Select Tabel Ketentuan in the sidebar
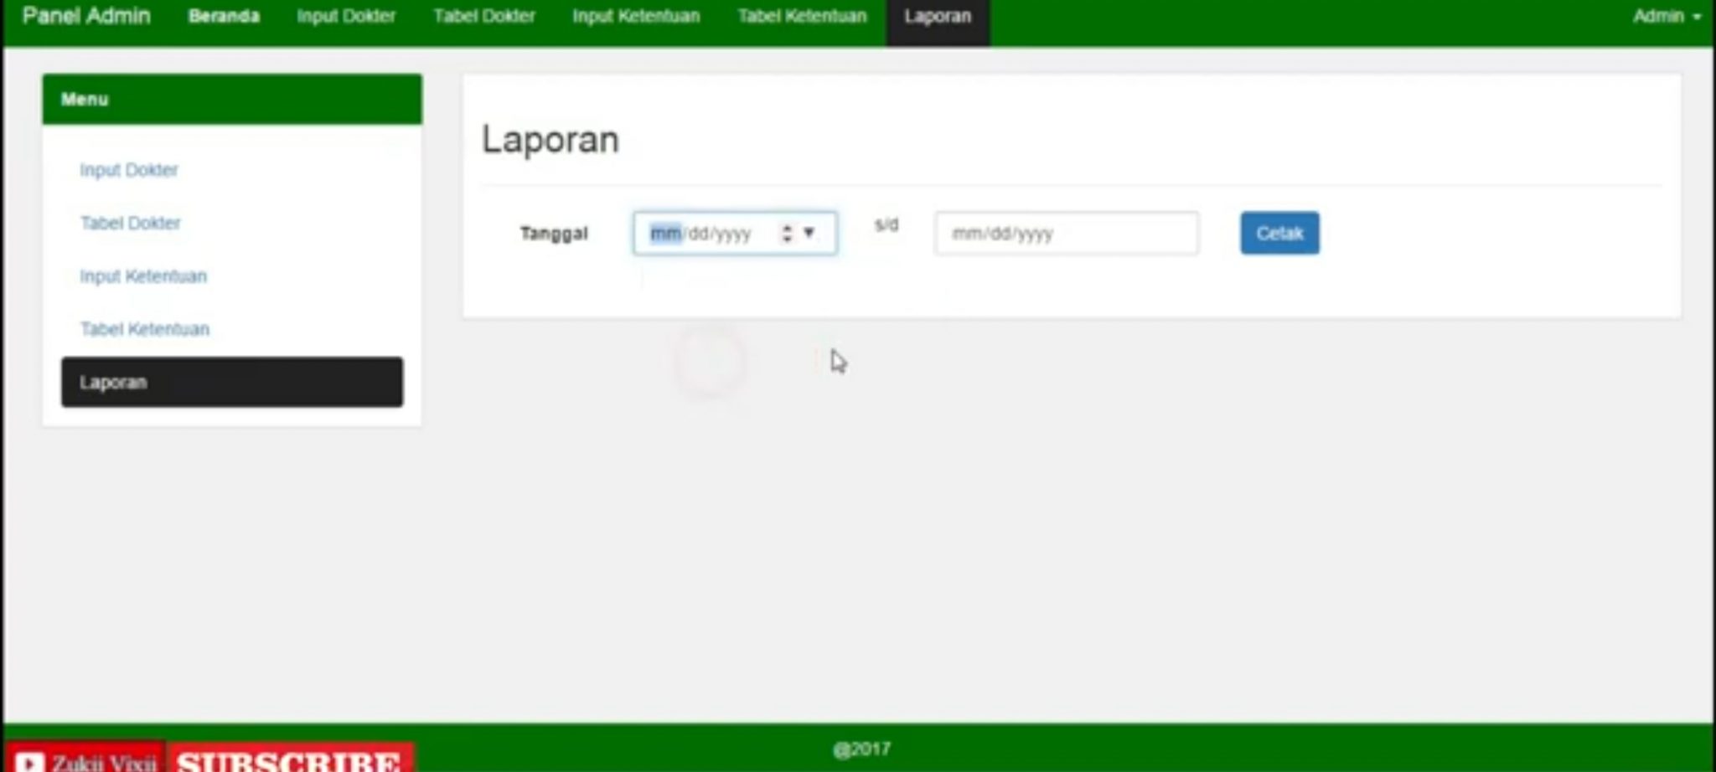The height and width of the screenshot is (772, 1716). tap(144, 328)
